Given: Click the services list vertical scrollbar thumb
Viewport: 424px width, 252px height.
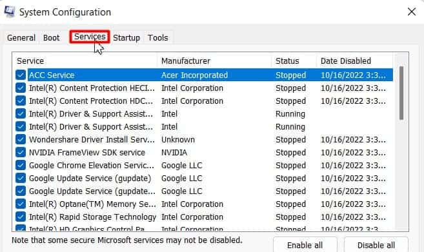Looking at the screenshot, I should click(401, 93).
